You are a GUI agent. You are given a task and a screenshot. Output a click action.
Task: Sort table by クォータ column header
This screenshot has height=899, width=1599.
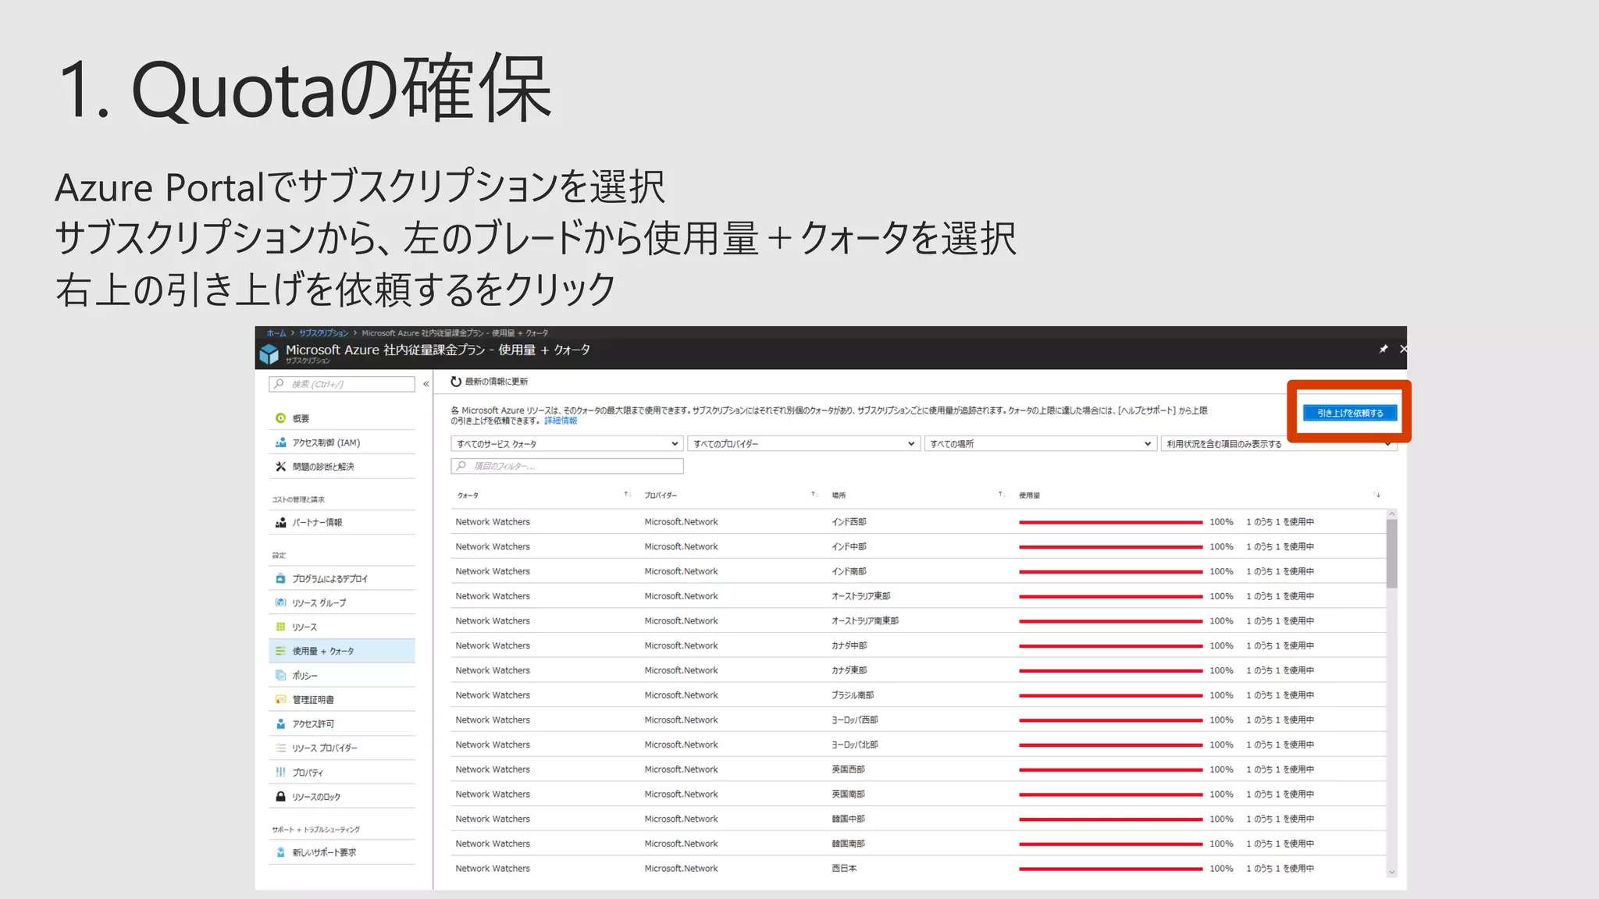pos(468,496)
